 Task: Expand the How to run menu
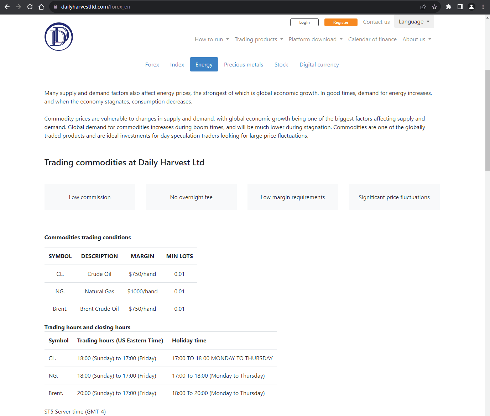(212, 39)
